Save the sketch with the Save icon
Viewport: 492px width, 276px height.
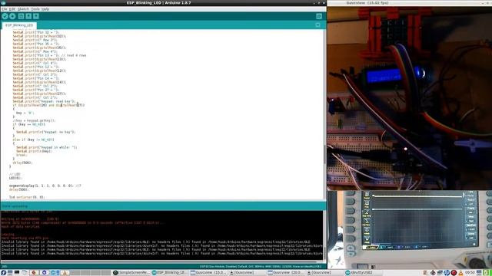36,16
